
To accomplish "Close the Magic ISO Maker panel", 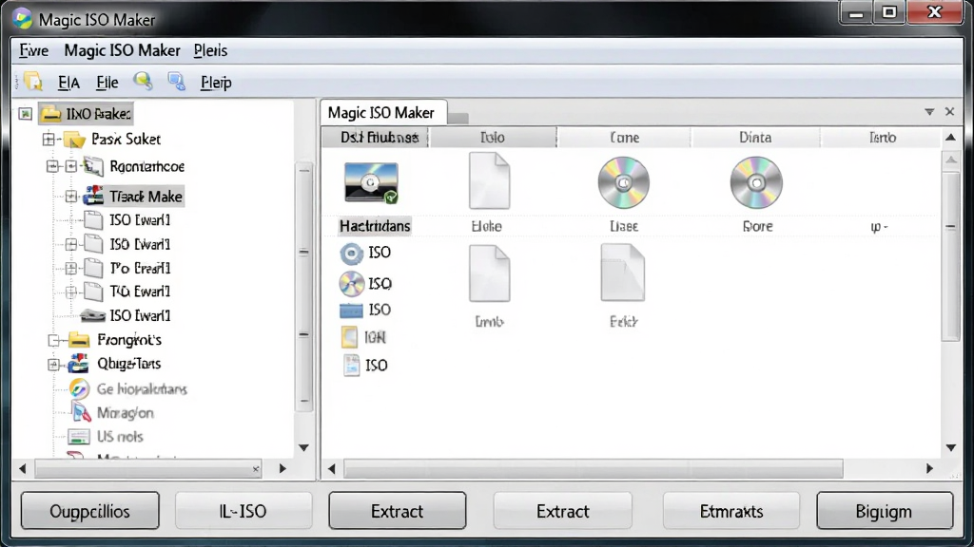I will pos(950,112).
